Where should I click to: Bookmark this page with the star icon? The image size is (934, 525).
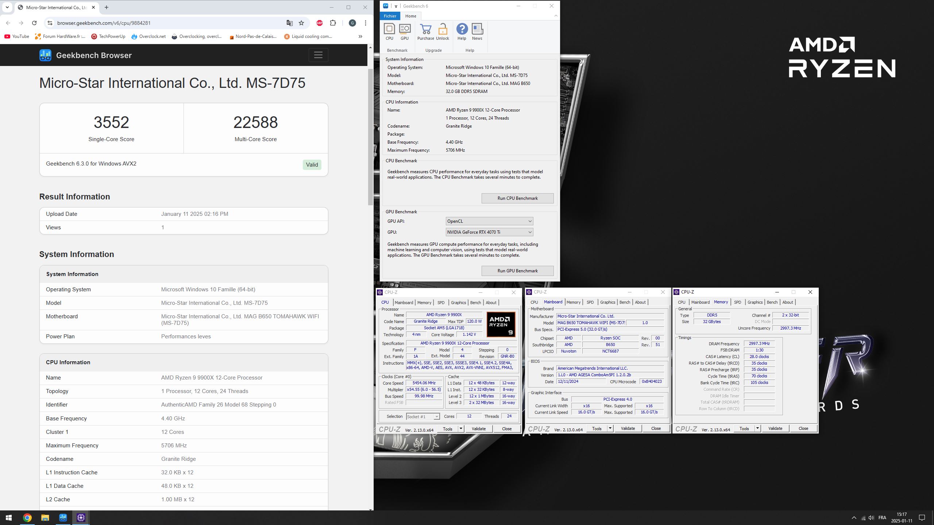point(301,23)
